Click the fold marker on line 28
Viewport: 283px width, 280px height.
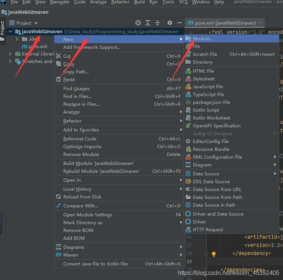[206, 253]
